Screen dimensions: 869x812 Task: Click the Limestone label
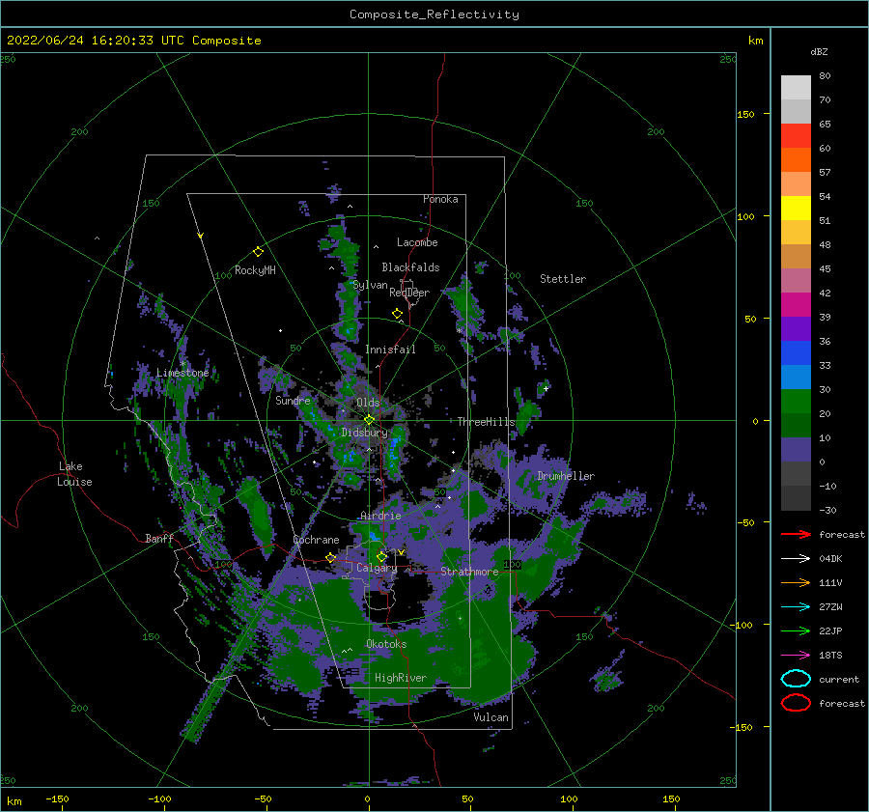[x=182, y=373]
